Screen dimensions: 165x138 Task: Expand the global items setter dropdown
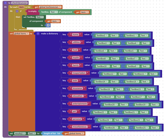click(x=28, y=33)
